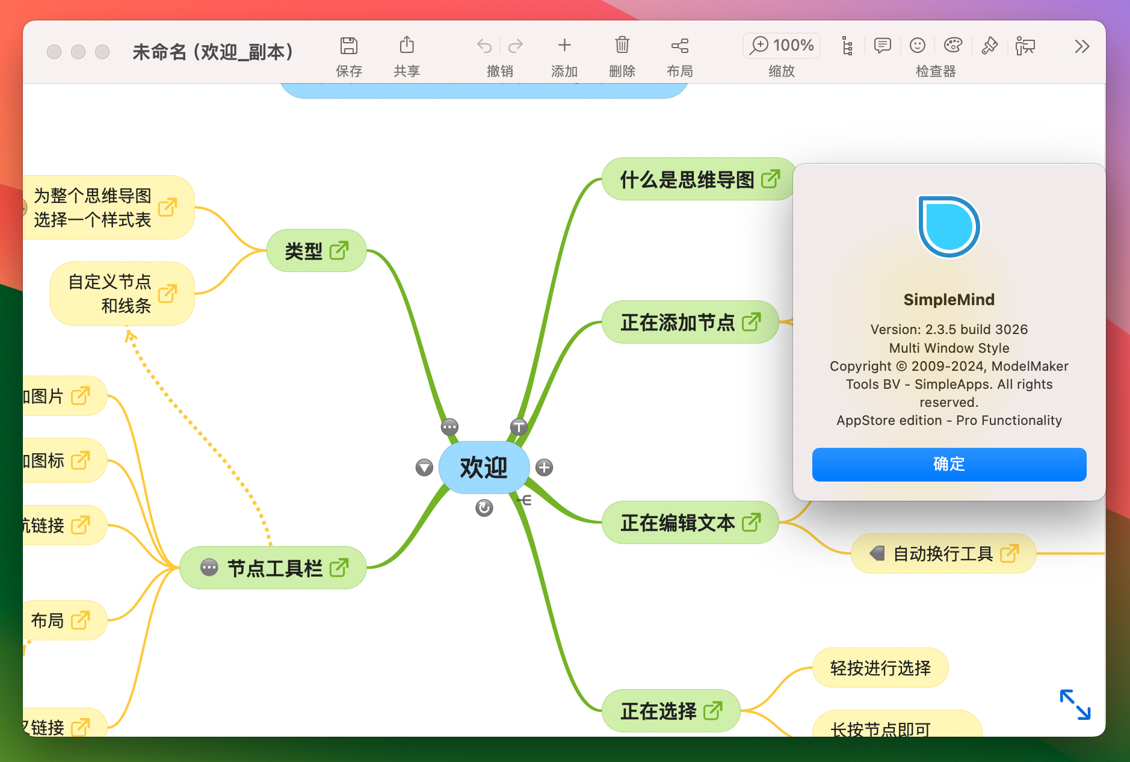Confirm the SimpleMind dialog with 确定

pyautogui.click(x=948, y=464)
